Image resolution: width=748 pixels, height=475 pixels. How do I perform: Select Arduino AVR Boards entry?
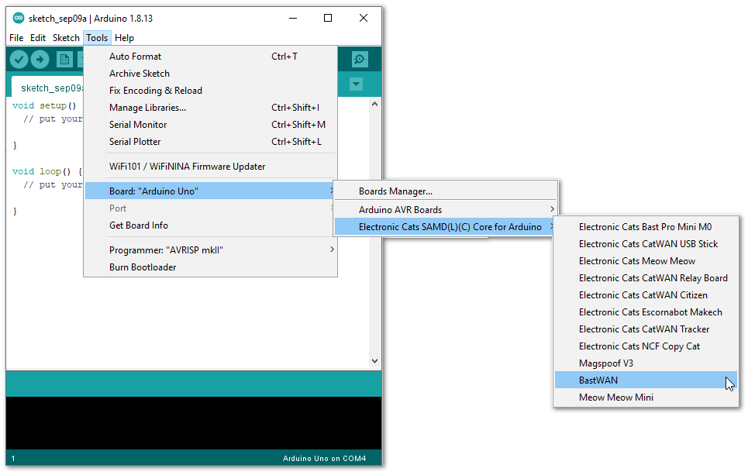(x=446, y=210)
